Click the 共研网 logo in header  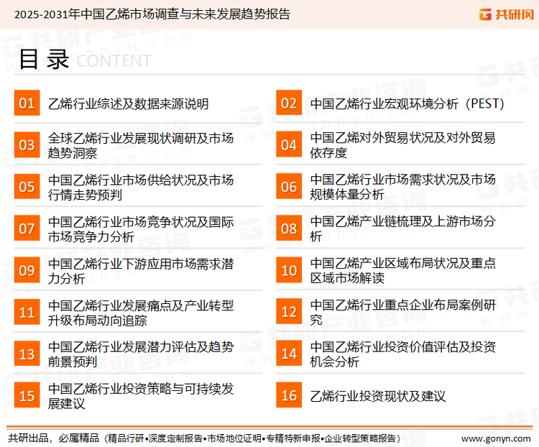[507, 14]
